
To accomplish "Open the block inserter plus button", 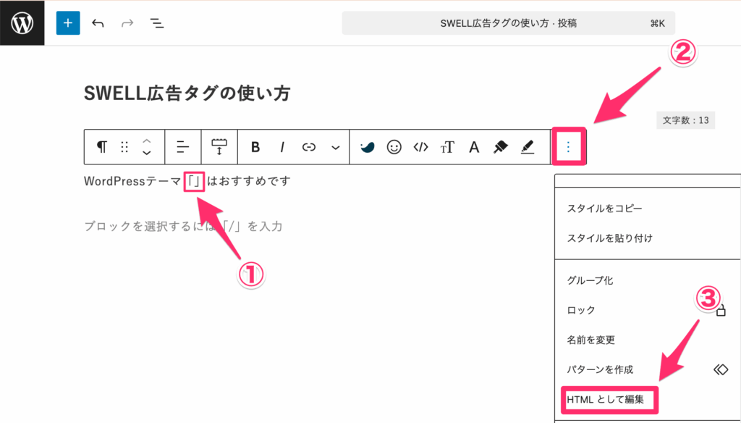I will [68, 23].
